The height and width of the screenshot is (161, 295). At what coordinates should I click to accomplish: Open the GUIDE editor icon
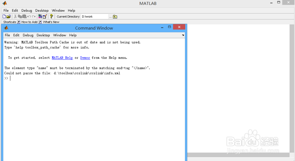45,16
